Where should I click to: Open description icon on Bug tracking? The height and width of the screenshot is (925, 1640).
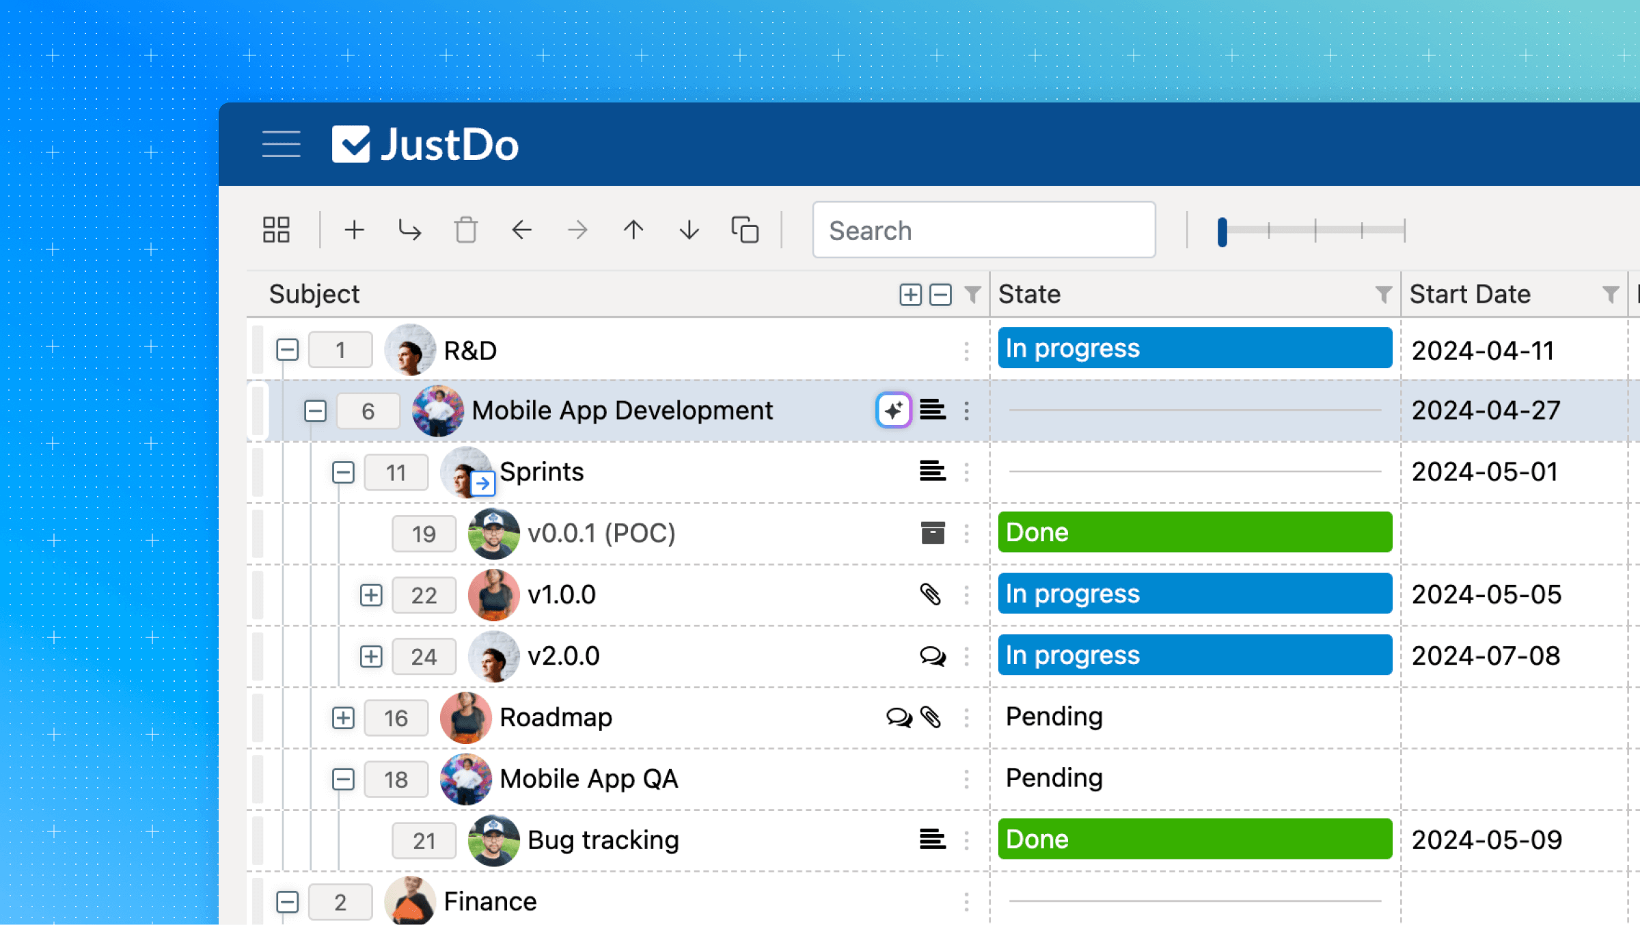pos(933,839)
